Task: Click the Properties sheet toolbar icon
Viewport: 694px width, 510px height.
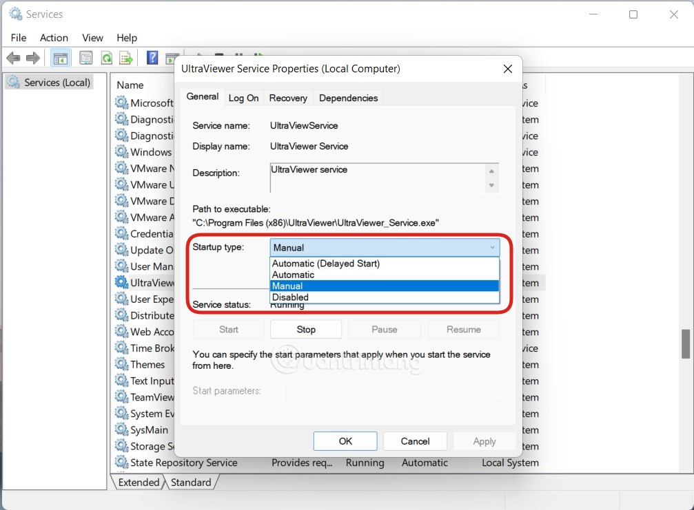Action: (x=86, y=58)
